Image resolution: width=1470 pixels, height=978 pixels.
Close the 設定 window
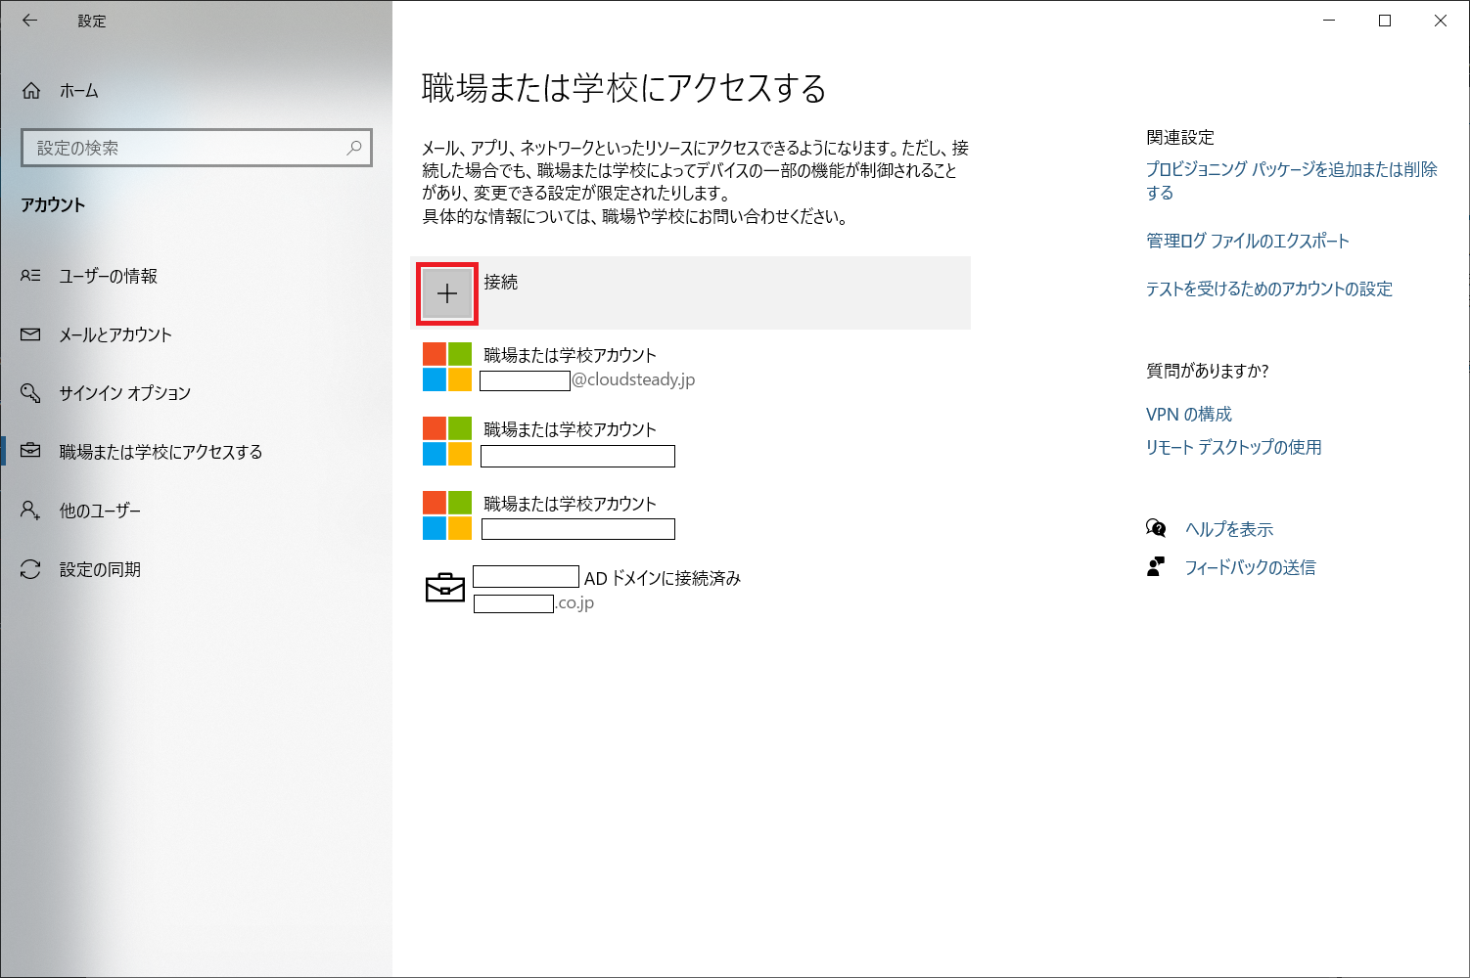click(1441, 21)
